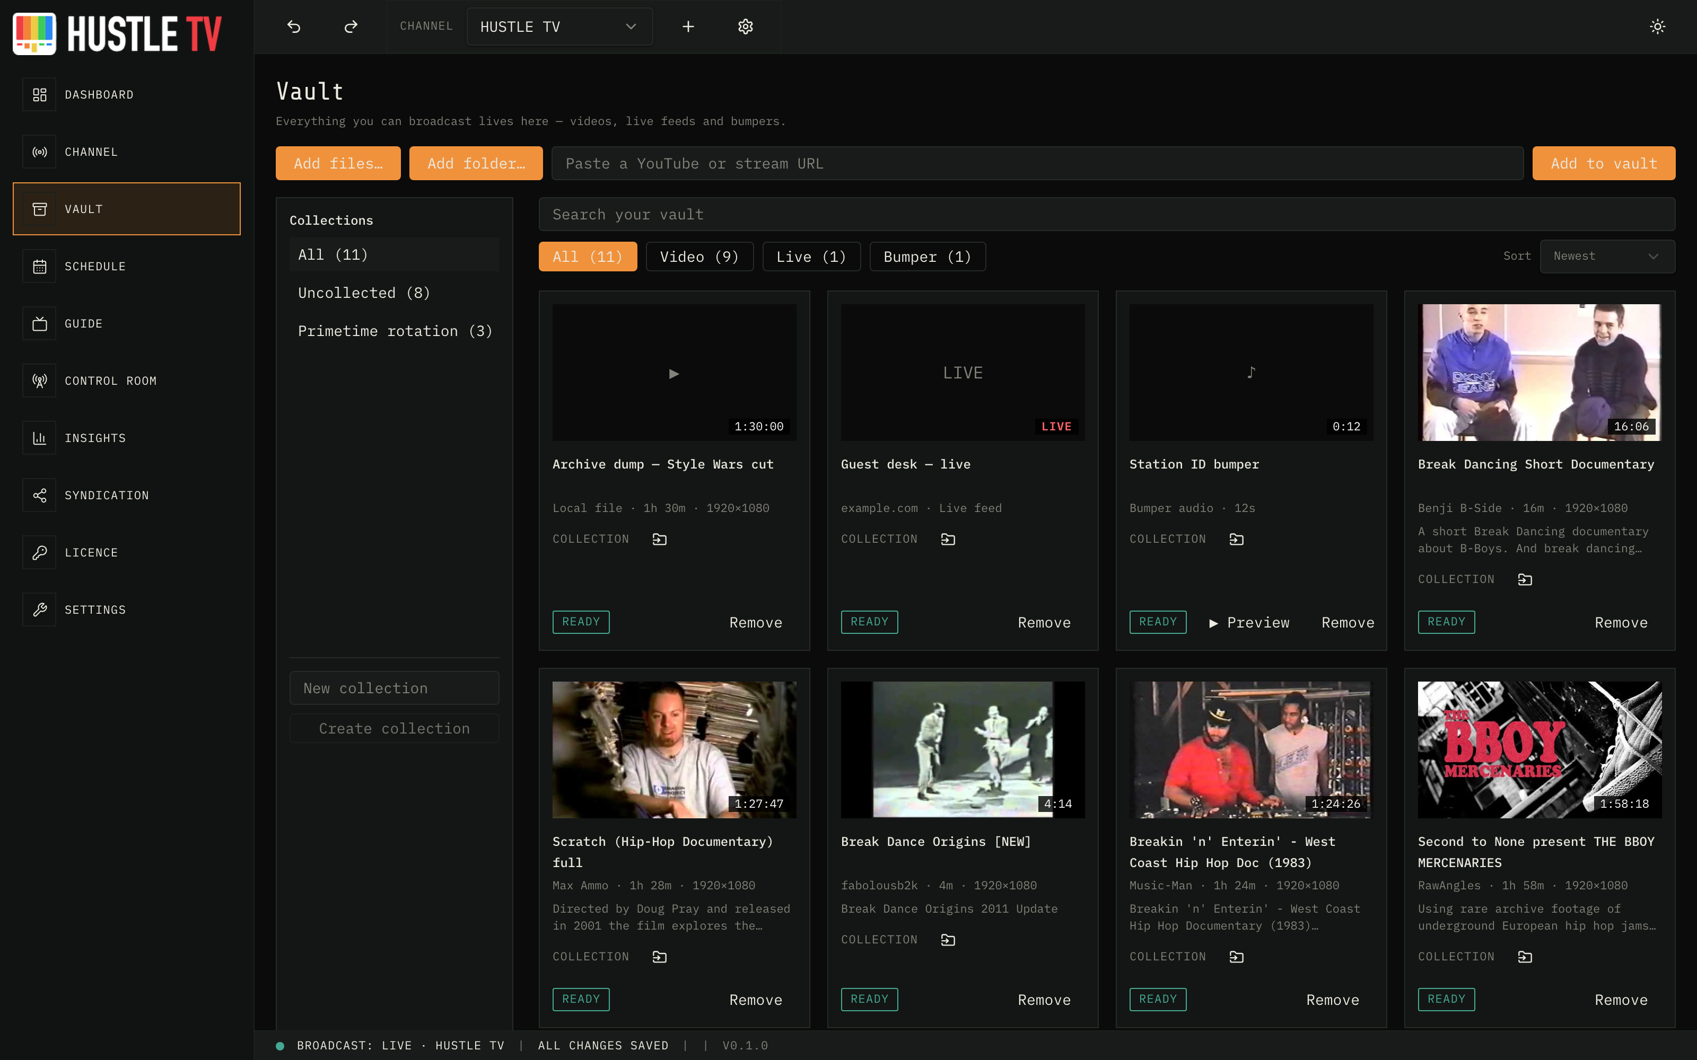Filter by Bumper (1) tab
Viewport: 1697px width, 1060px height.
(x=927, y=257)
